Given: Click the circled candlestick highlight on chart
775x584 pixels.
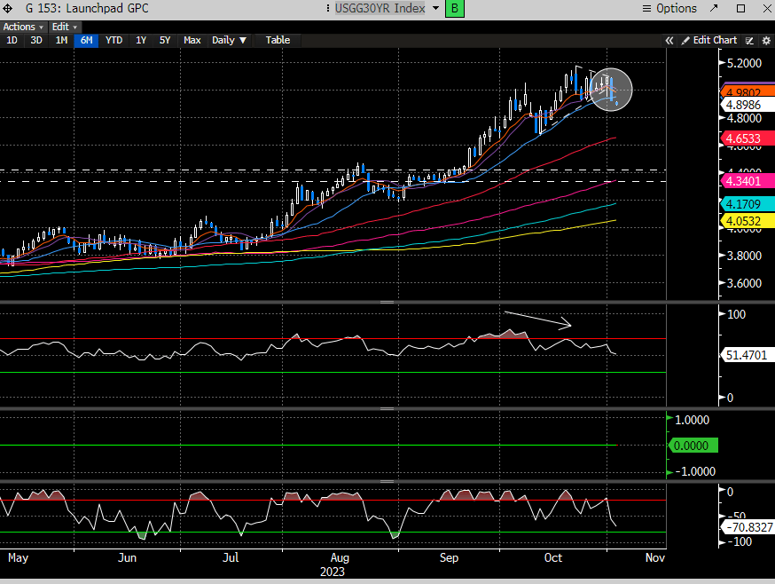Looking at the screenshot, I should [610, 89].
